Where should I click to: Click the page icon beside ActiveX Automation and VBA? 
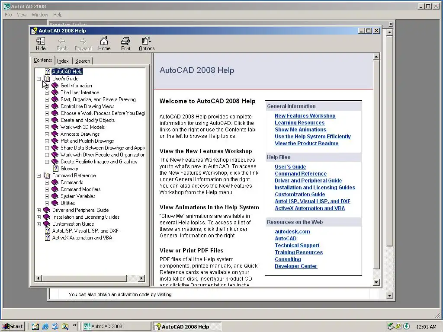click(48, 238)
